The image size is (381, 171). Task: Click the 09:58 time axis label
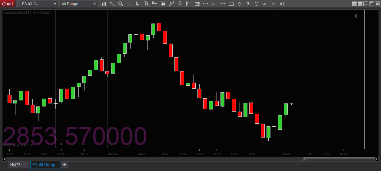(343, 154)
